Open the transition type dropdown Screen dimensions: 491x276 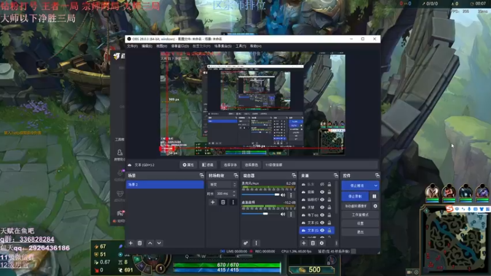click(x=222, y=185)
